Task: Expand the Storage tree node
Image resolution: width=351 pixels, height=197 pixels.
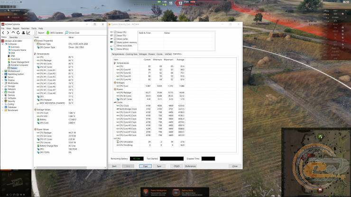Action: pyautogui.click(x=3, y=86)
